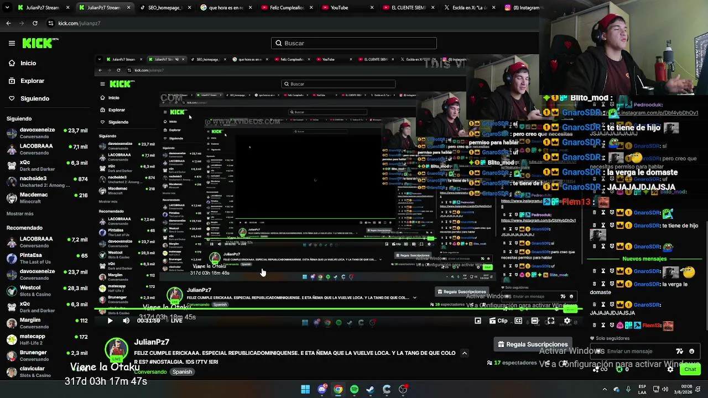The image size is (708, 398).
Task: Click the shield ban icon beside Flem13
Action: pyautogui.click(x=612, y=326)
